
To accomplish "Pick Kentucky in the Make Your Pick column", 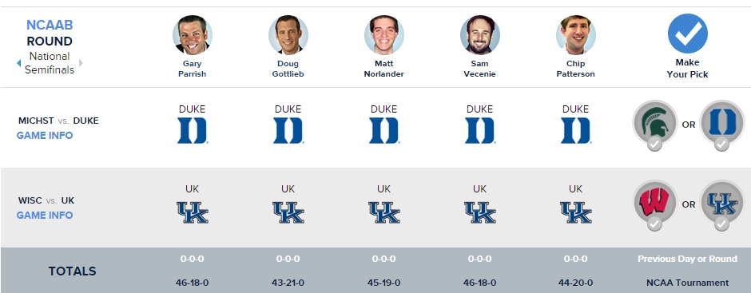I will tap(721, 204).
